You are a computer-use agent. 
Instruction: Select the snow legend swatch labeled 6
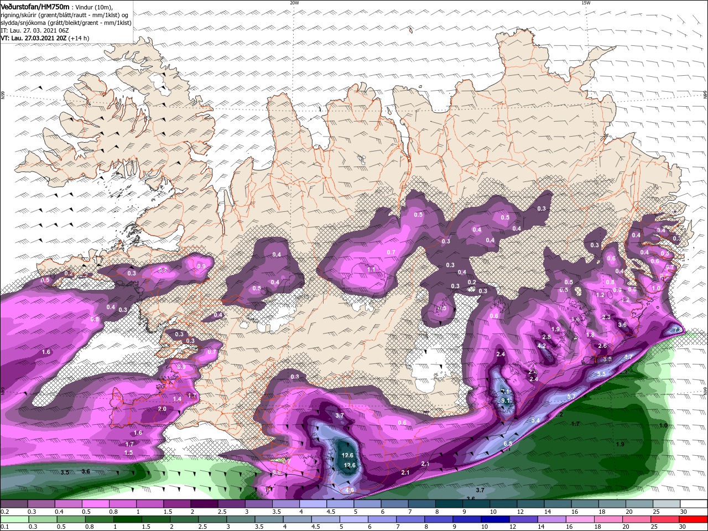tap(394, 503)
